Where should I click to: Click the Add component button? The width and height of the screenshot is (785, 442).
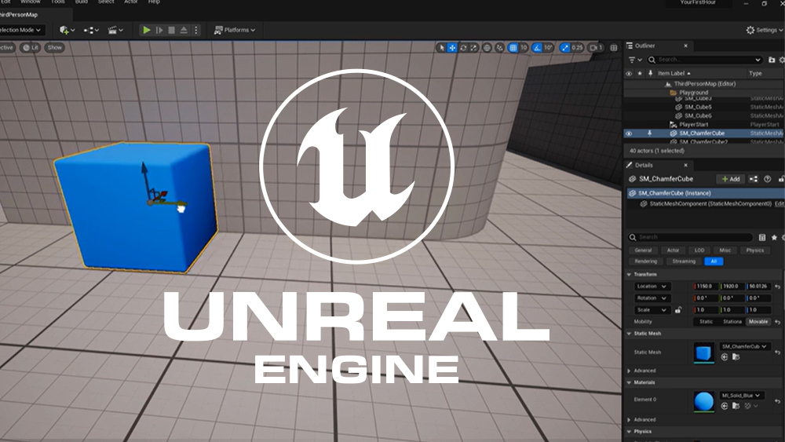point(731,179)
